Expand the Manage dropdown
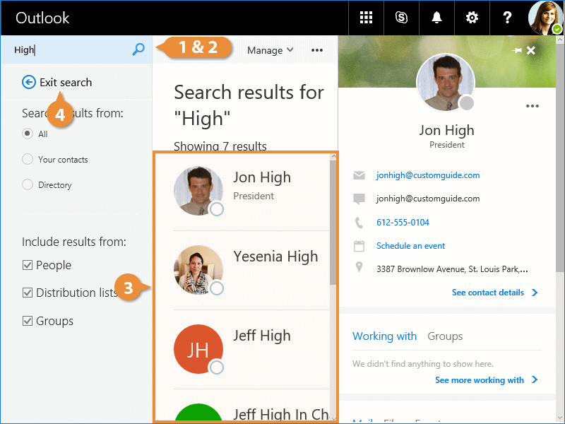 tap(270, 50)
